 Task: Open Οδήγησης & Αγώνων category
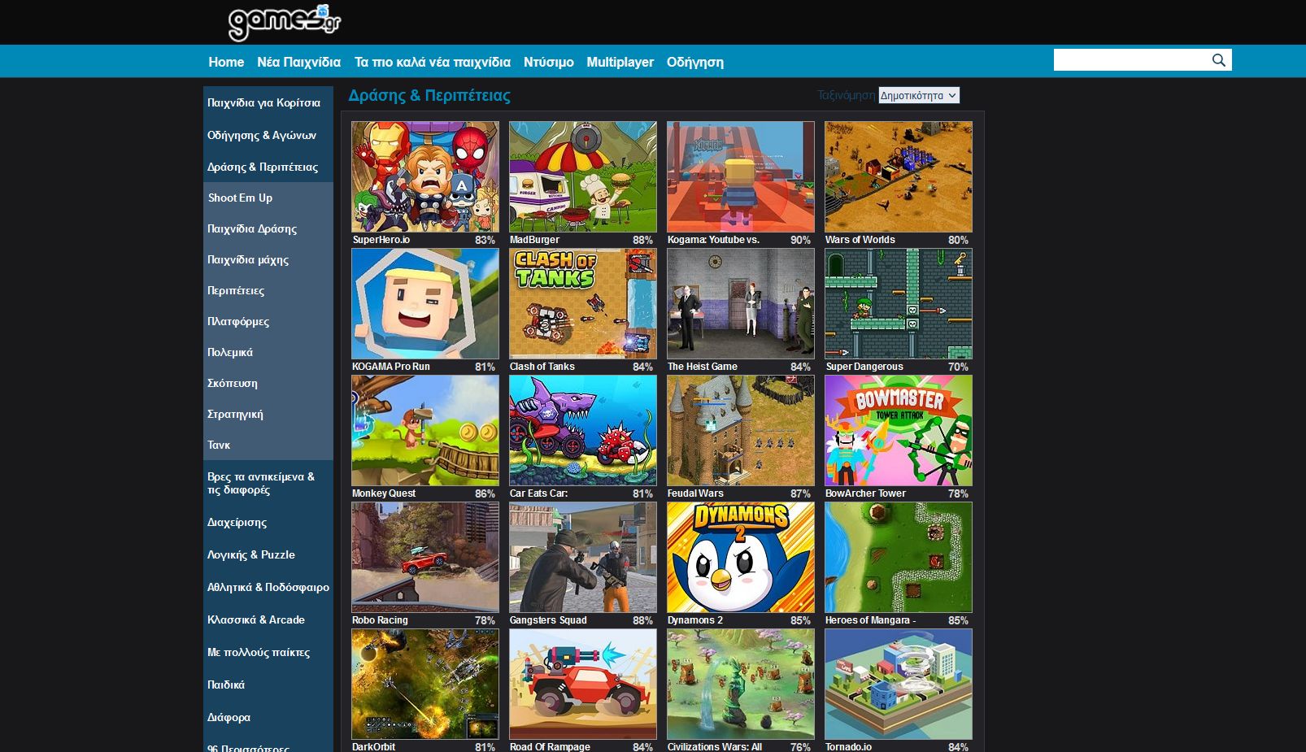268,135
